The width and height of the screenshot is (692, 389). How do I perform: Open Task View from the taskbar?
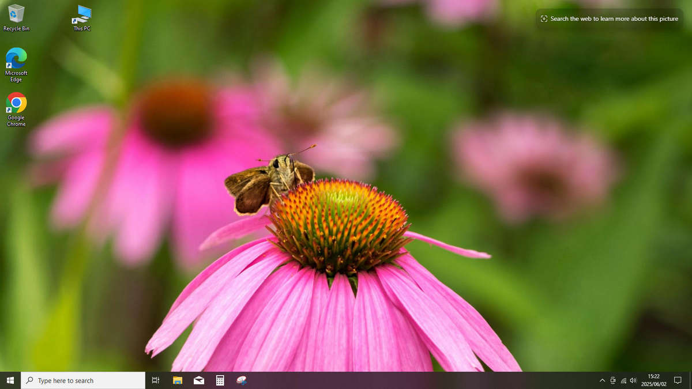155,380
